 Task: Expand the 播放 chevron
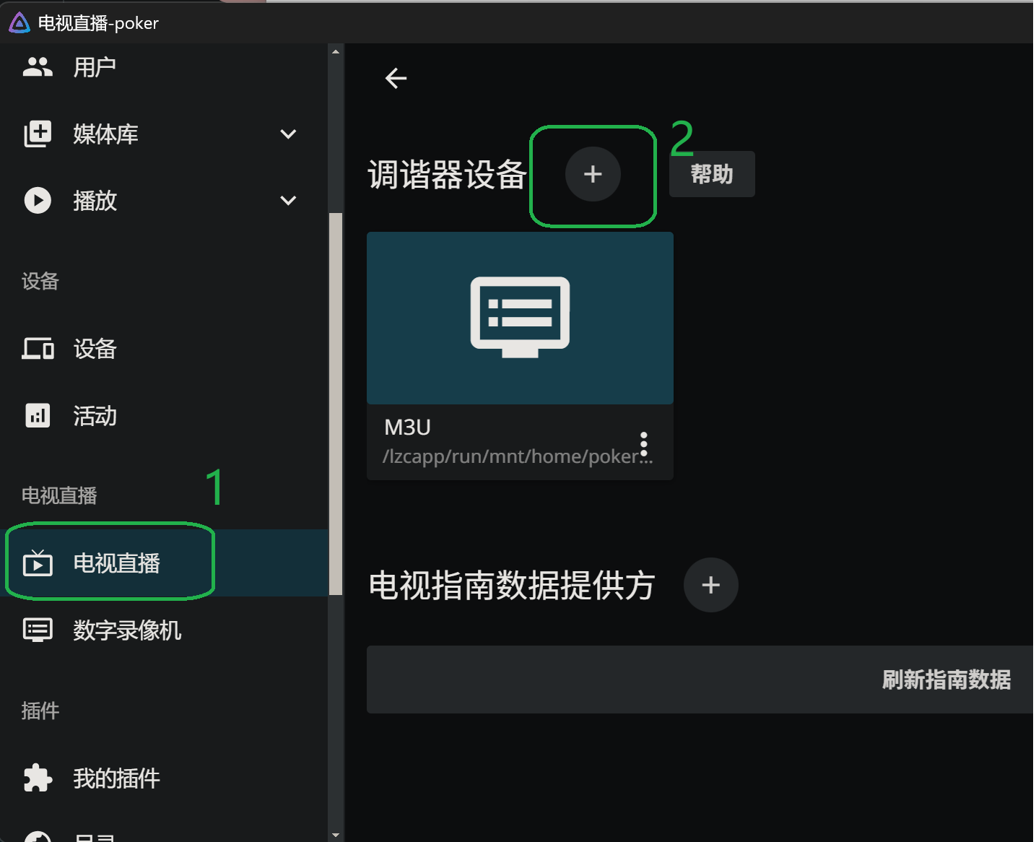pos(288,201)
